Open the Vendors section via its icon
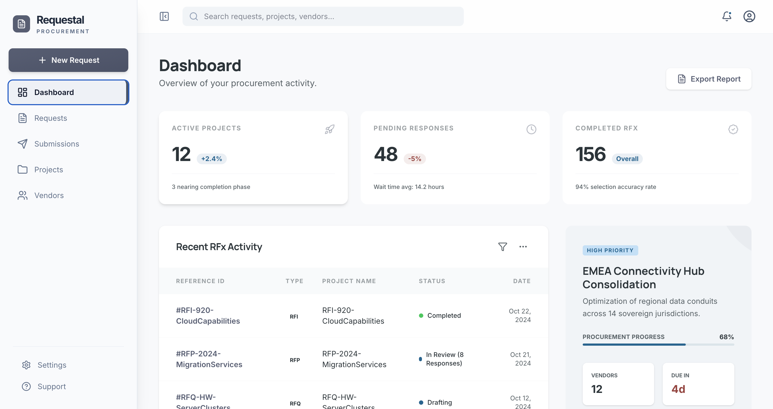Viewport: 773px width, 409px height. pos(23,195)
